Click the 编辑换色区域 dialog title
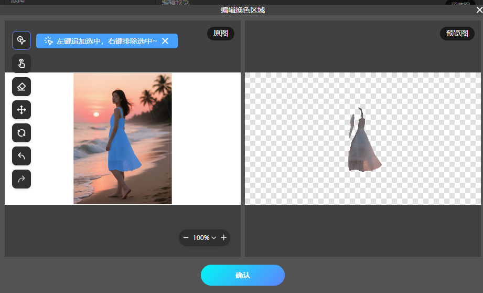The height and width of the screenshot is (293, 483). [243, 10]
